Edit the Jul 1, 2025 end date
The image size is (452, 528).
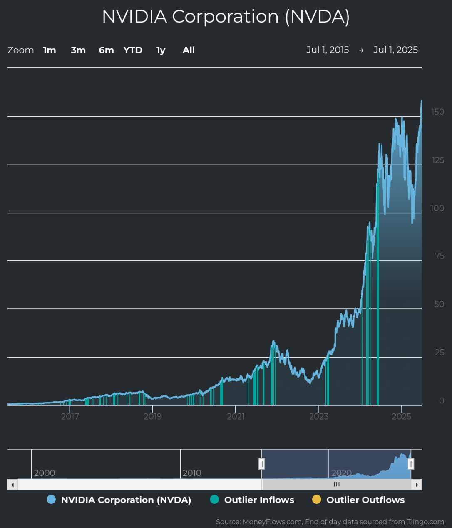coord(395,50)
